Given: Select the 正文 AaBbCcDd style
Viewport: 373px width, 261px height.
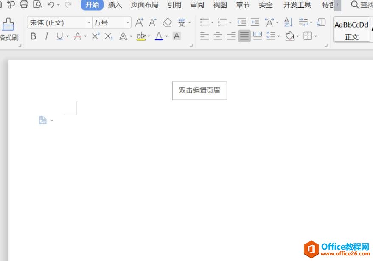Looking at the screenshot, I should pos(351,30).
